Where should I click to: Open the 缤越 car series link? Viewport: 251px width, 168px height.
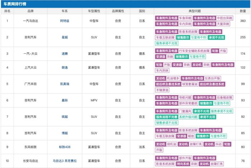pos(65,117)
